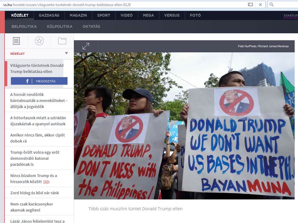Click the STARTUP link
This screenshot has width=298, height=223.
[291, 15]
